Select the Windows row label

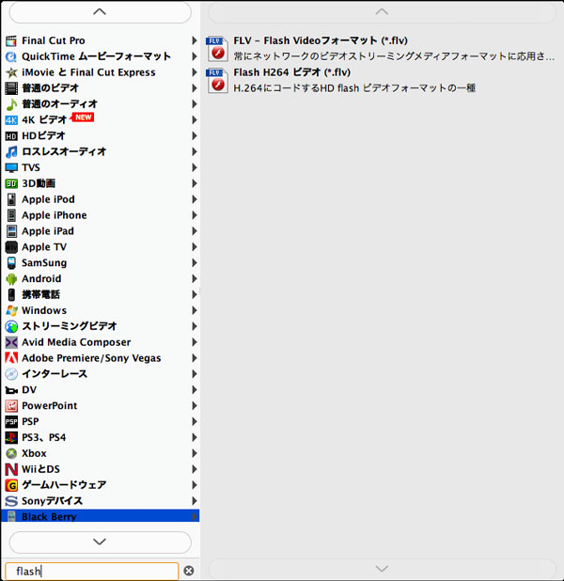(x=44, y=310)
